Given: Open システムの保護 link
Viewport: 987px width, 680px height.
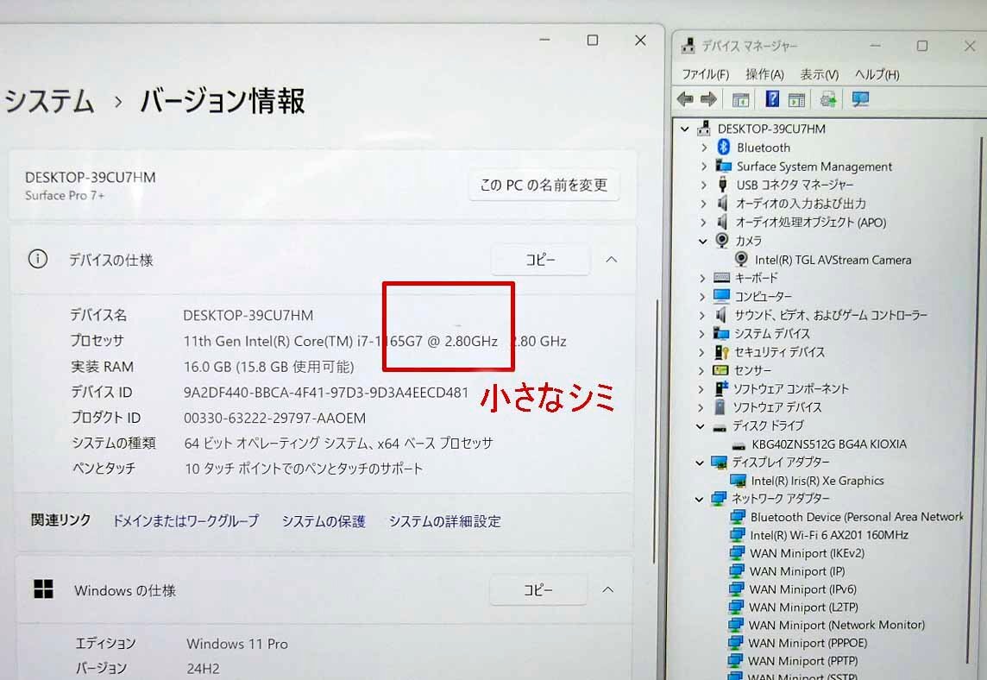Looking at the screenshot, I should (324, 521).
